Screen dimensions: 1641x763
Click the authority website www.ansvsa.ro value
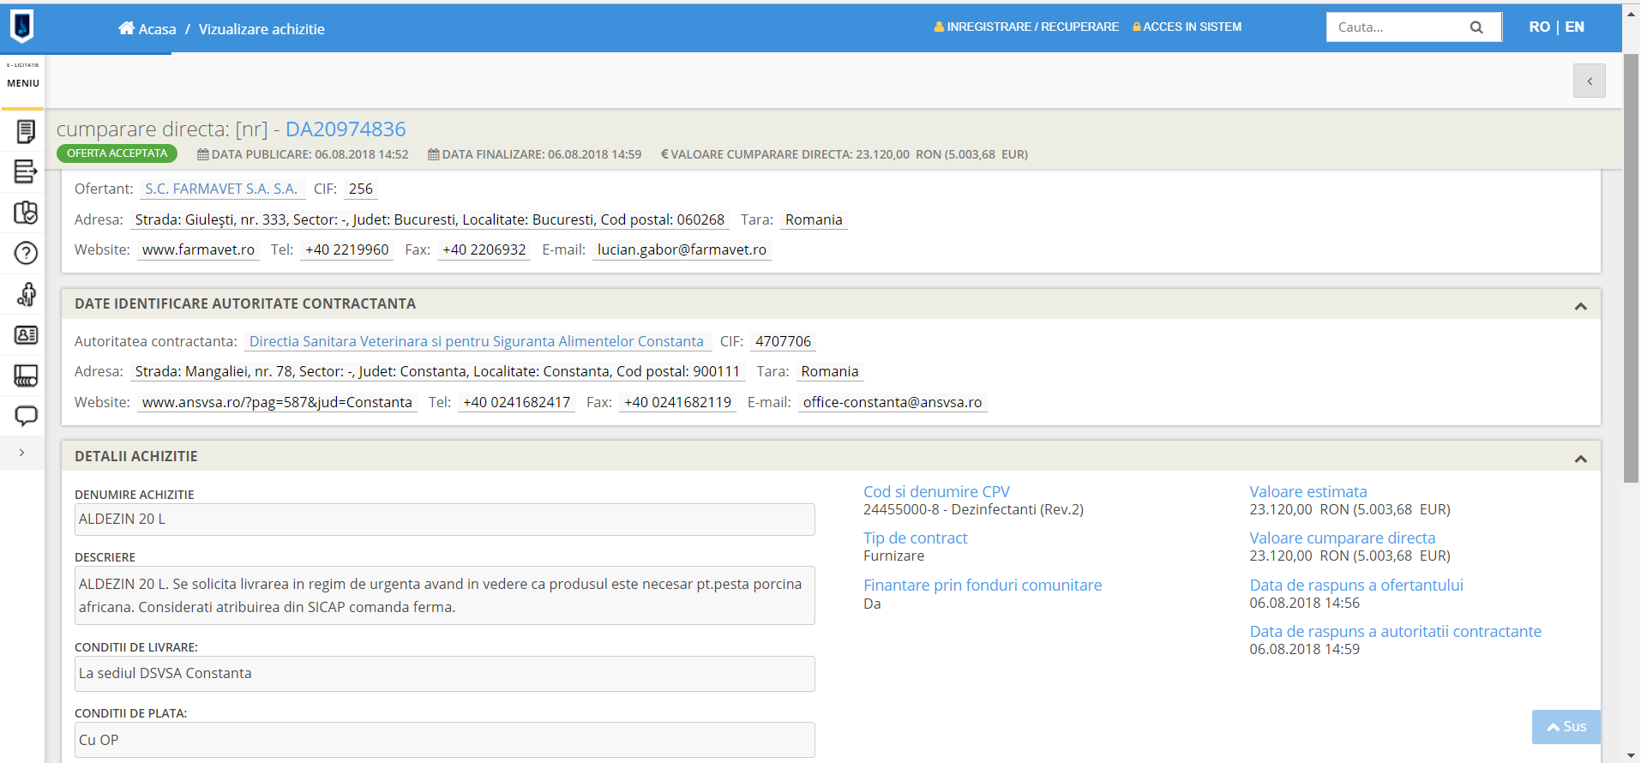click(x=277, y=403)
